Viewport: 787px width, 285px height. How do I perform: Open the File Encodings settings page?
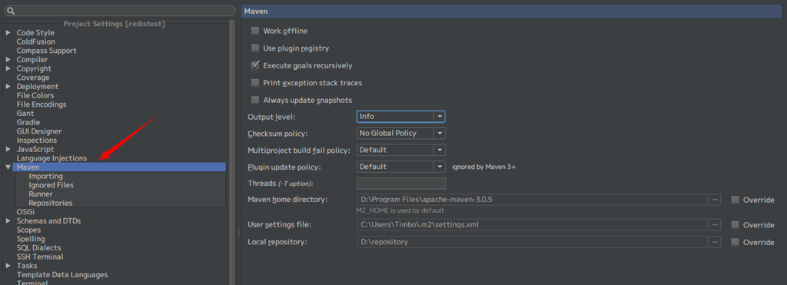[42, 104]
